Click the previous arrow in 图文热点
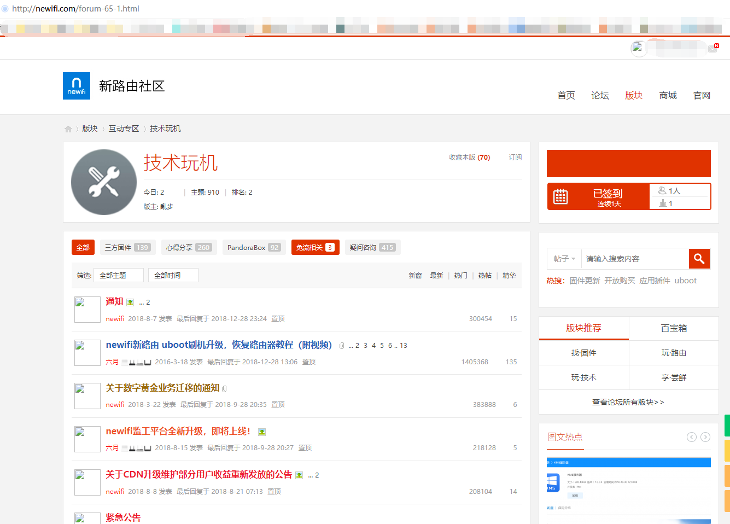 click(x=692, y=436)
